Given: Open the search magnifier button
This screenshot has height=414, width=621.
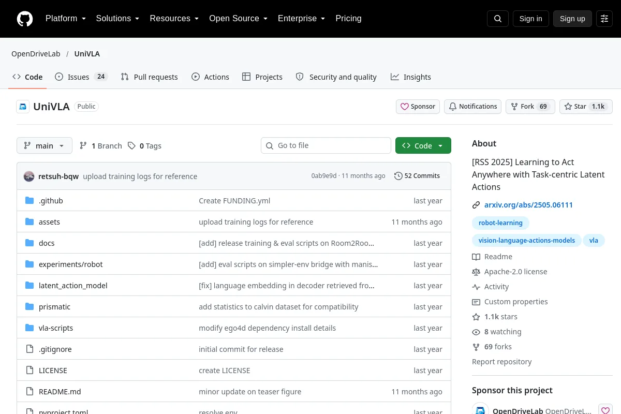Looking at the screenshot, I should (498, 19).
